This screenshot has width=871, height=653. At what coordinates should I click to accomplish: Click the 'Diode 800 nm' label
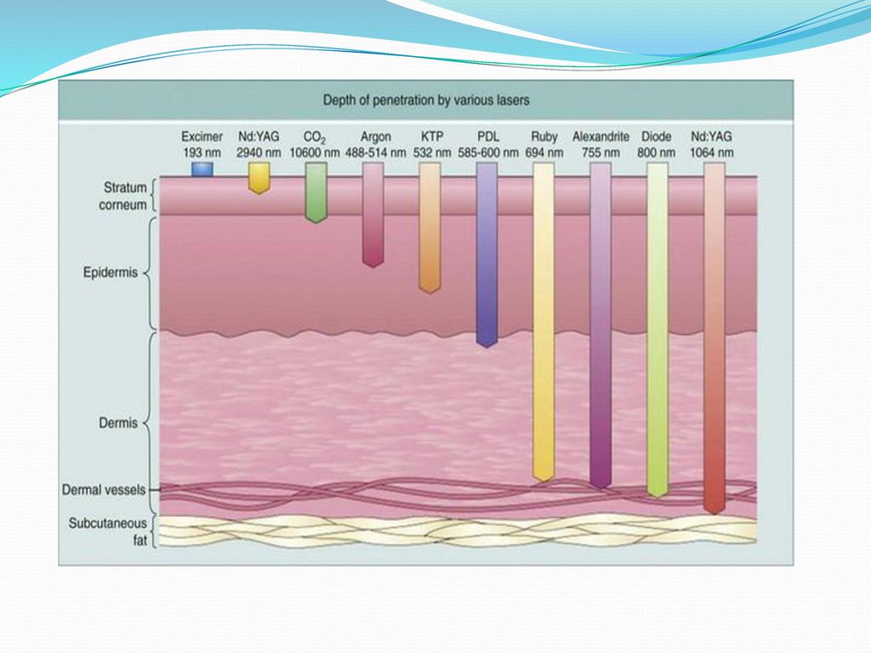(656, 145)
